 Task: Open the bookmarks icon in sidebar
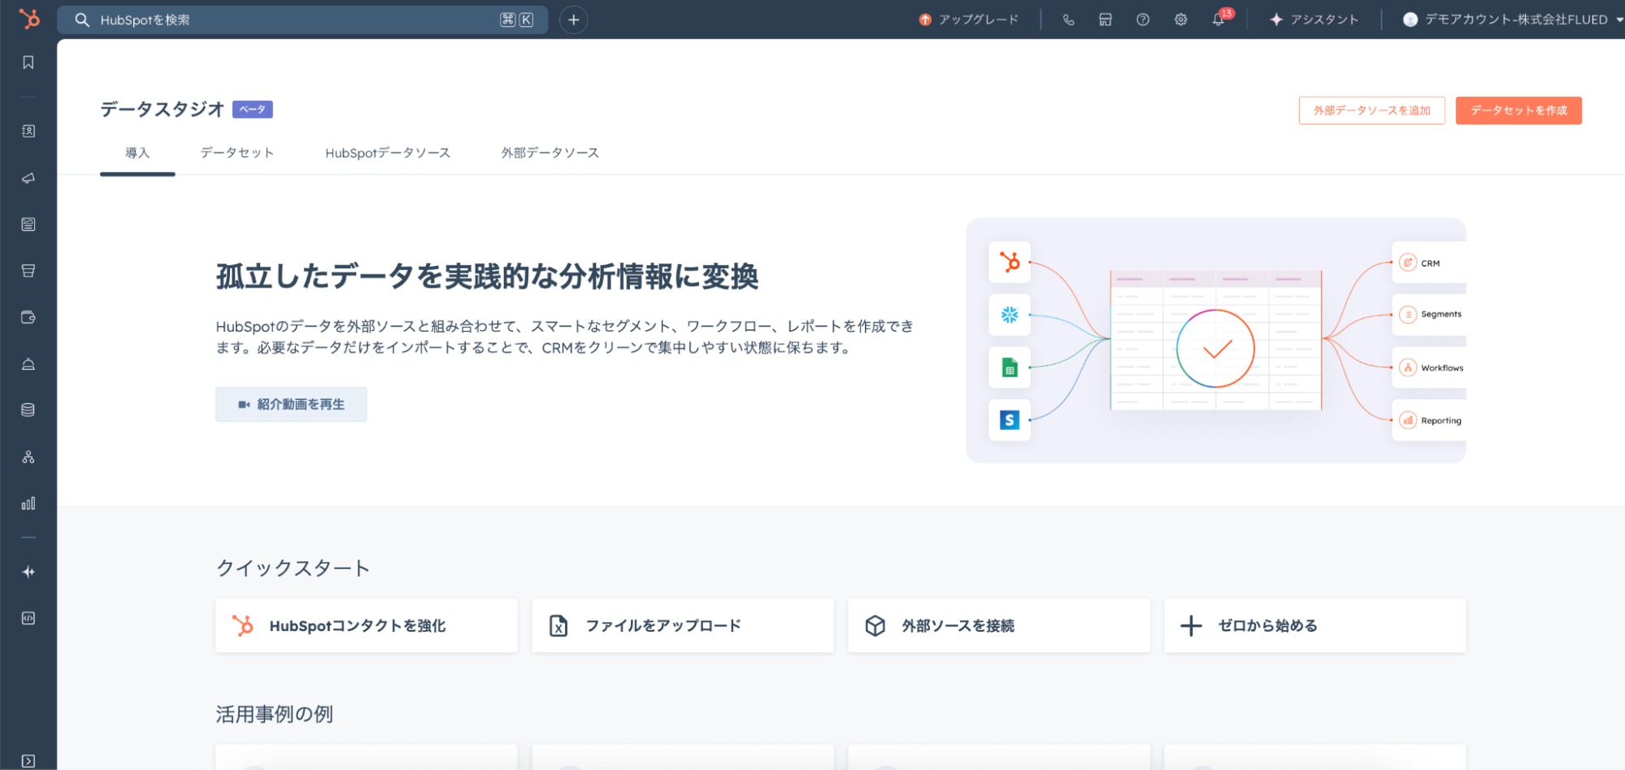coord(28,63)
